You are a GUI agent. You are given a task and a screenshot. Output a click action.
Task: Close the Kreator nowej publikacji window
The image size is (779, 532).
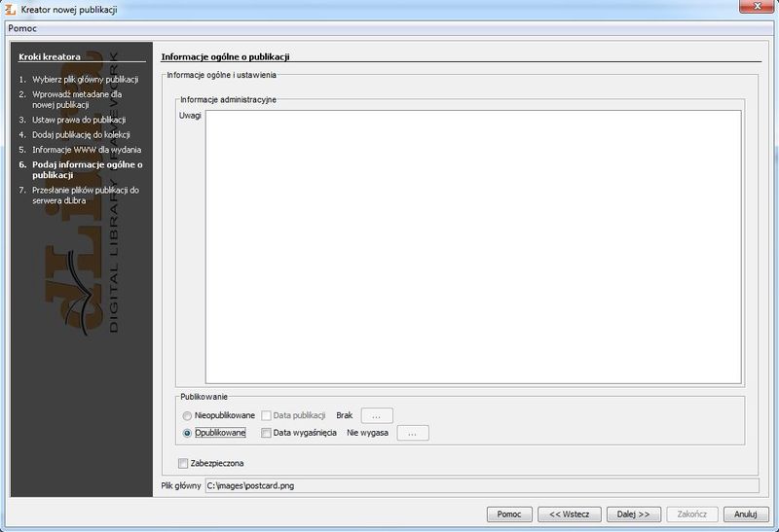[x=753, y=8]
